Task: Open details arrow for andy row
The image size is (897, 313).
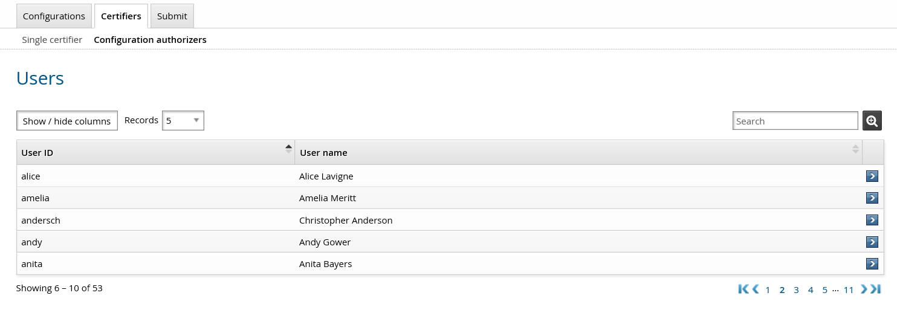Action: click(872, 242)
